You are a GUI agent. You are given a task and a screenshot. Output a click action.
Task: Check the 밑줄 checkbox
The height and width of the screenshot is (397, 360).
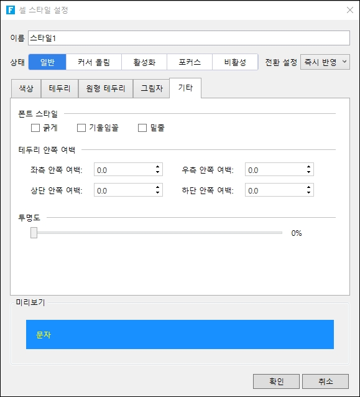(x=142, y=128)
